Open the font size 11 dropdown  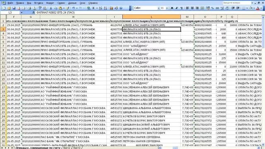point(167,8)
